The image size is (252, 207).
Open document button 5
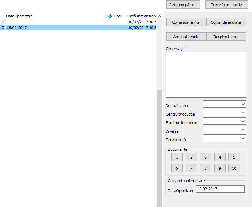coord(234,157)
